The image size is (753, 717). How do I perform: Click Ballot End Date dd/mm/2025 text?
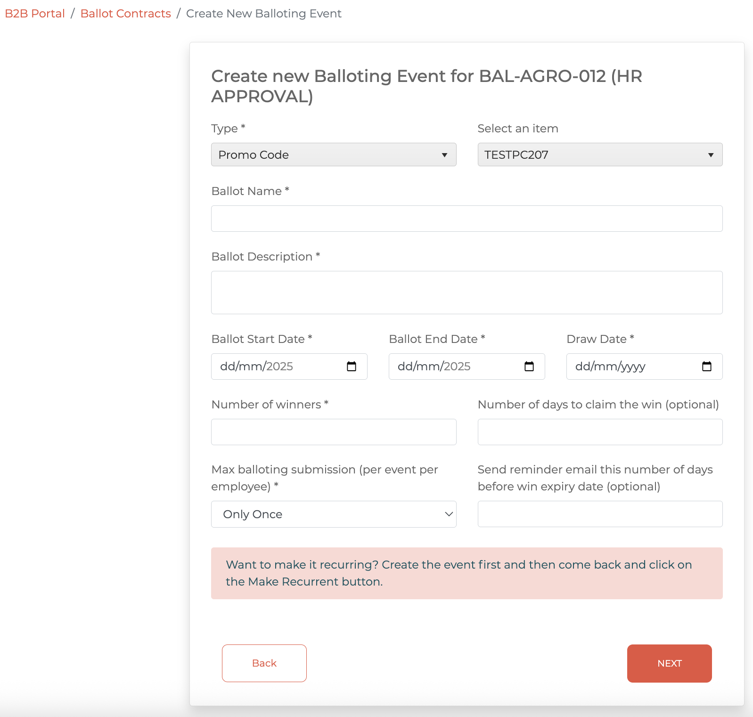pos(434,367)
